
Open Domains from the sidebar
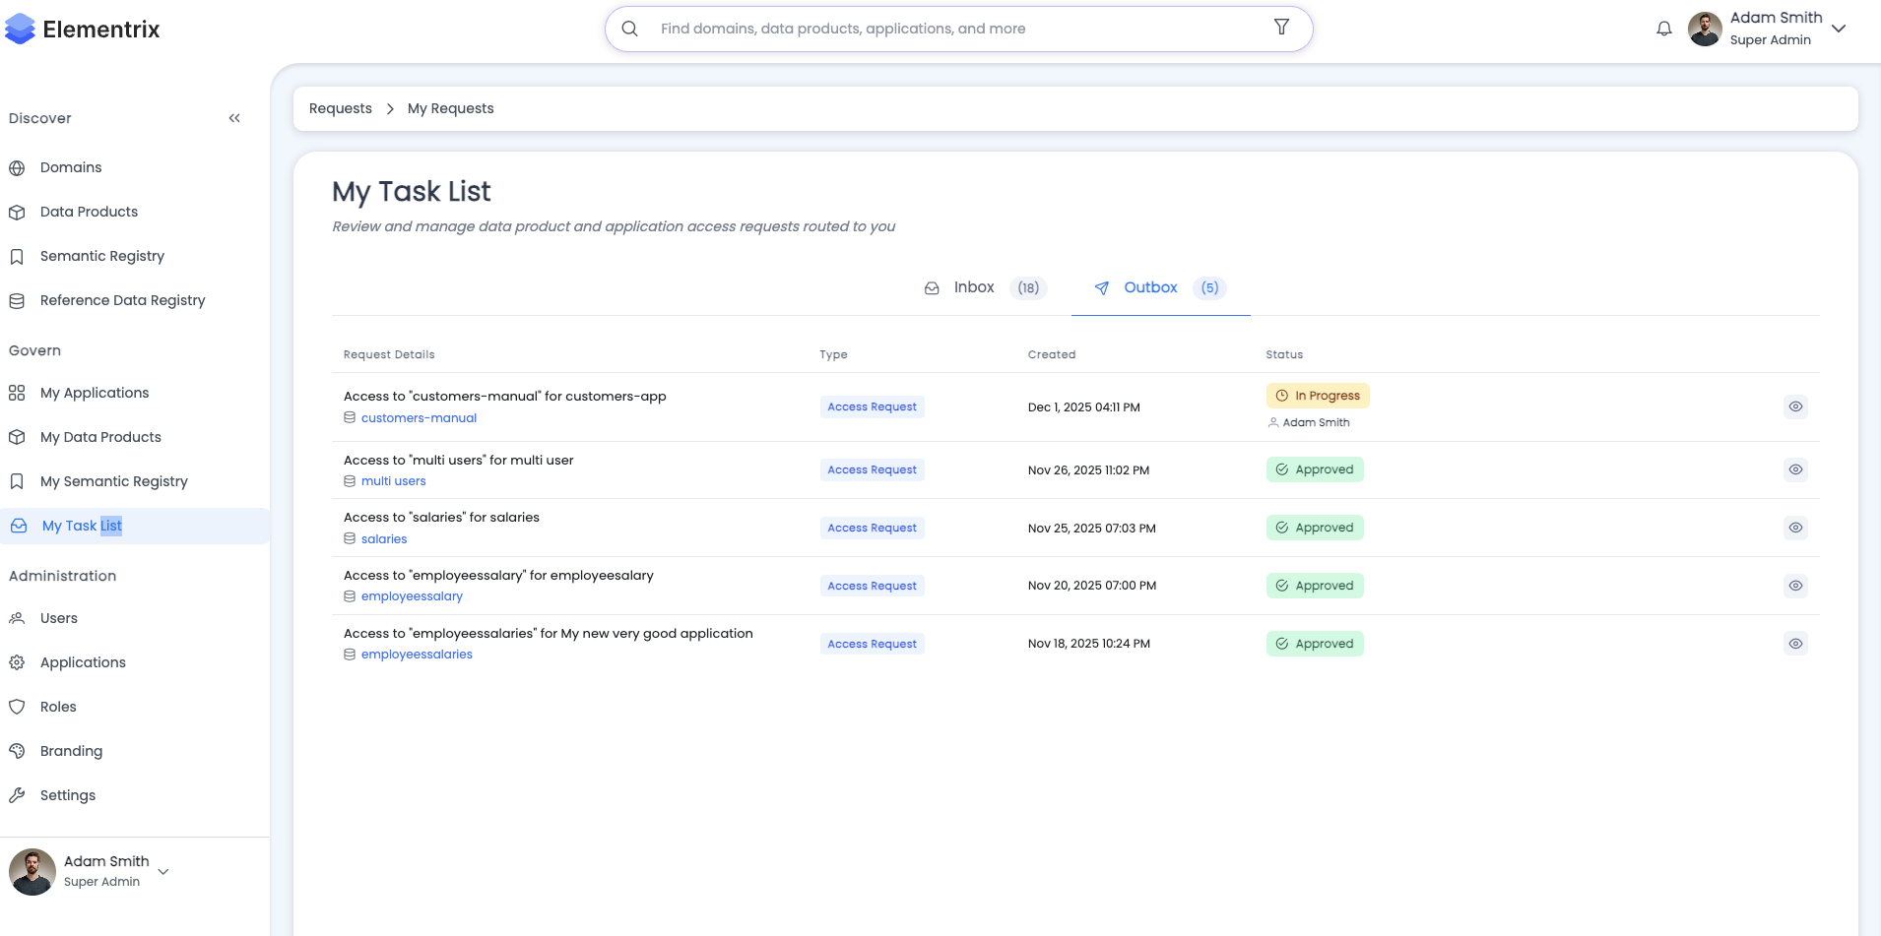tap(71, 167)
